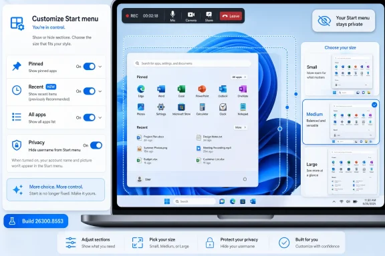
Task: Click the NEW badge beside Recent
Action: pyautogui.click(x=51, y=87)
